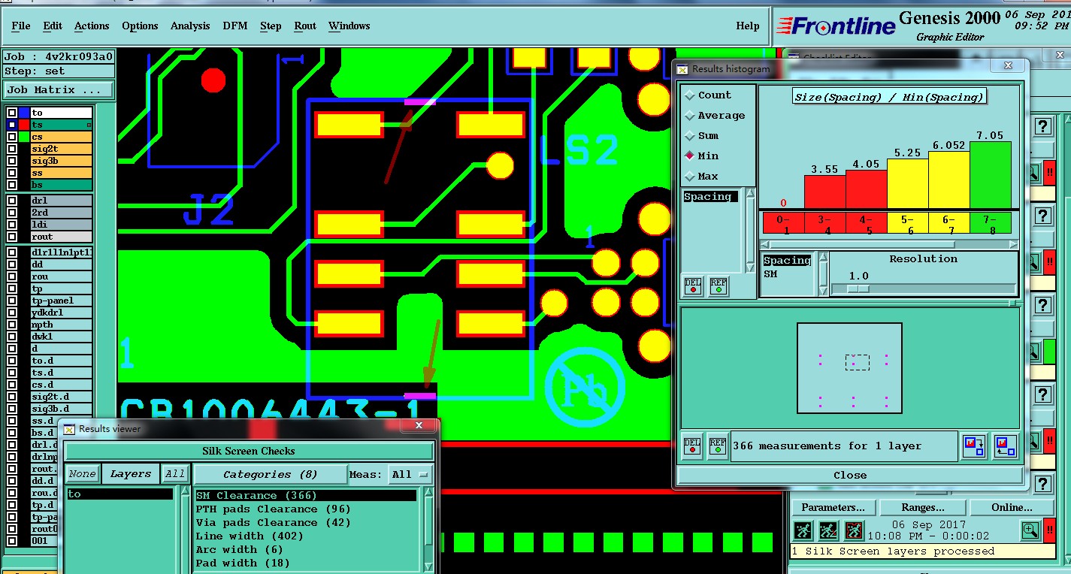
Task: Click blue color swatch of layer to
Action: (24, 113)
